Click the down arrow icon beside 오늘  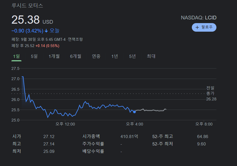pos(46,31)
